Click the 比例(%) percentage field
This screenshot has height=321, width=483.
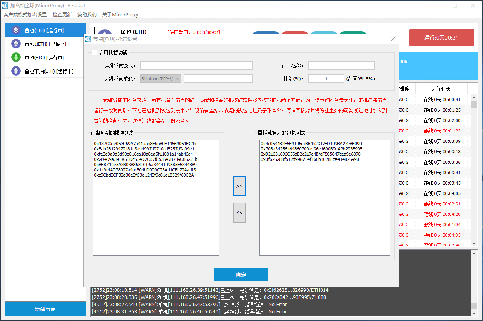(x=325, y=79)
